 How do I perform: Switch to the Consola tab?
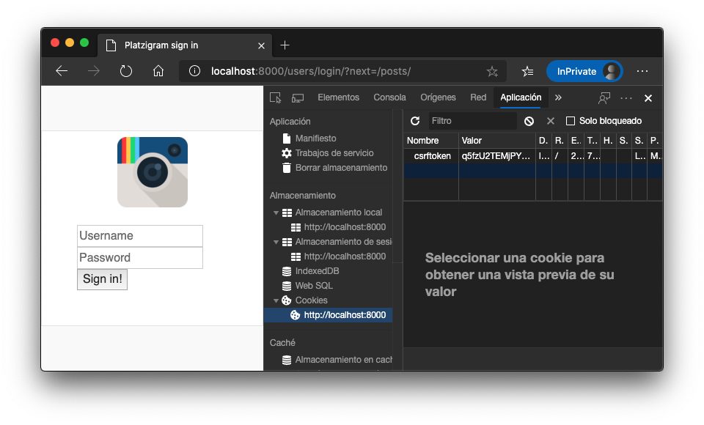(389, 97)
